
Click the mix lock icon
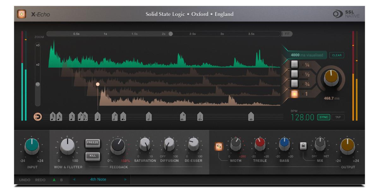tap(303, 146)
